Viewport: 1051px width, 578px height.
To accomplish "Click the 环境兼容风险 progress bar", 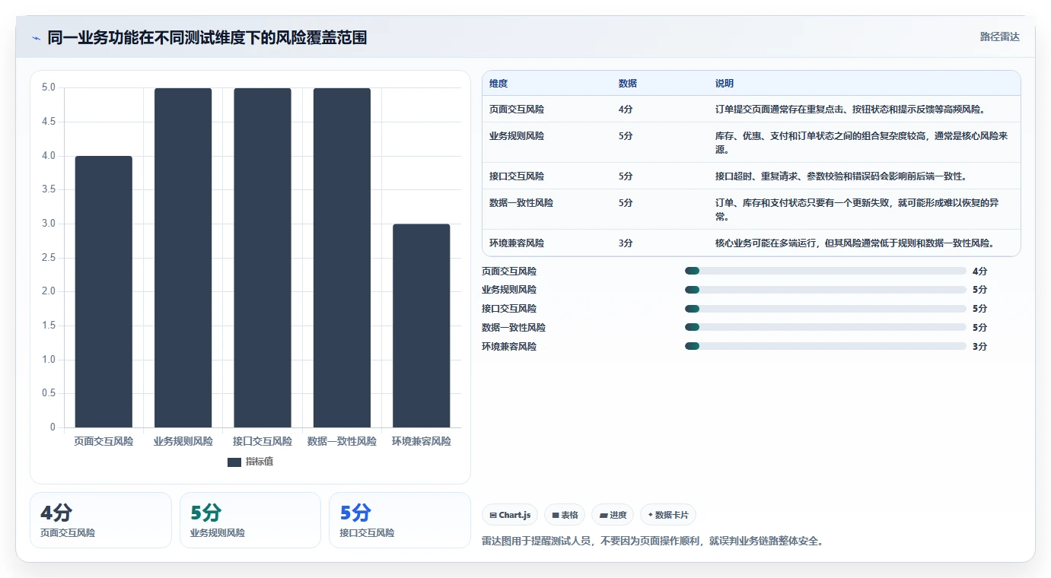I will coord(826,346).
